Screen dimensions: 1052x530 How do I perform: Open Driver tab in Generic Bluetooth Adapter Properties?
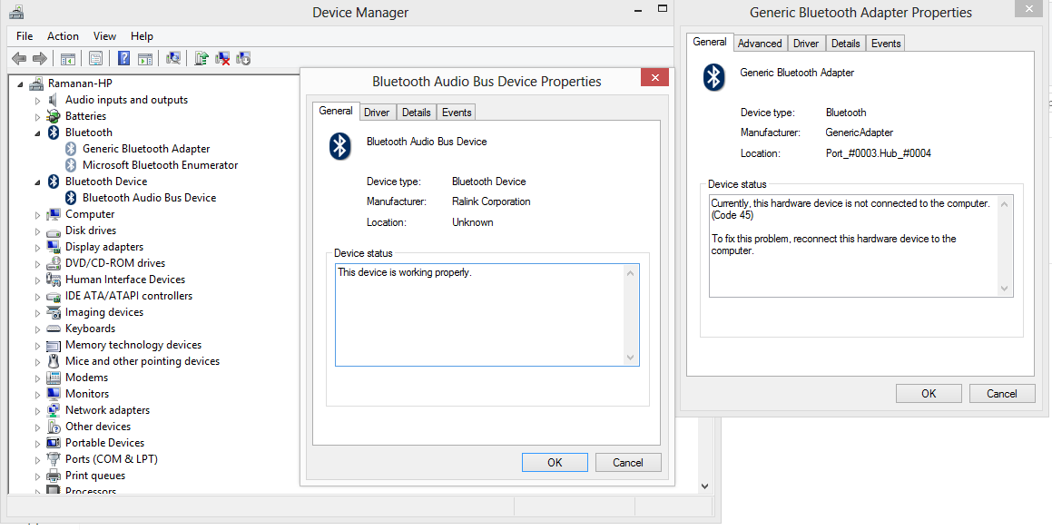[x=806, y=43]
